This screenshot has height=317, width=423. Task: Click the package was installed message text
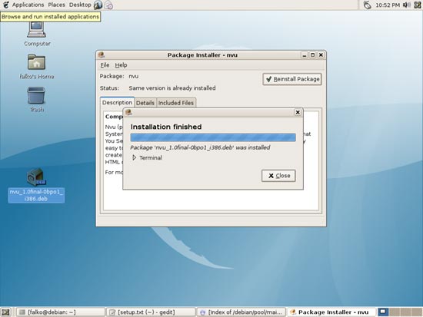[x=200, y=147]
